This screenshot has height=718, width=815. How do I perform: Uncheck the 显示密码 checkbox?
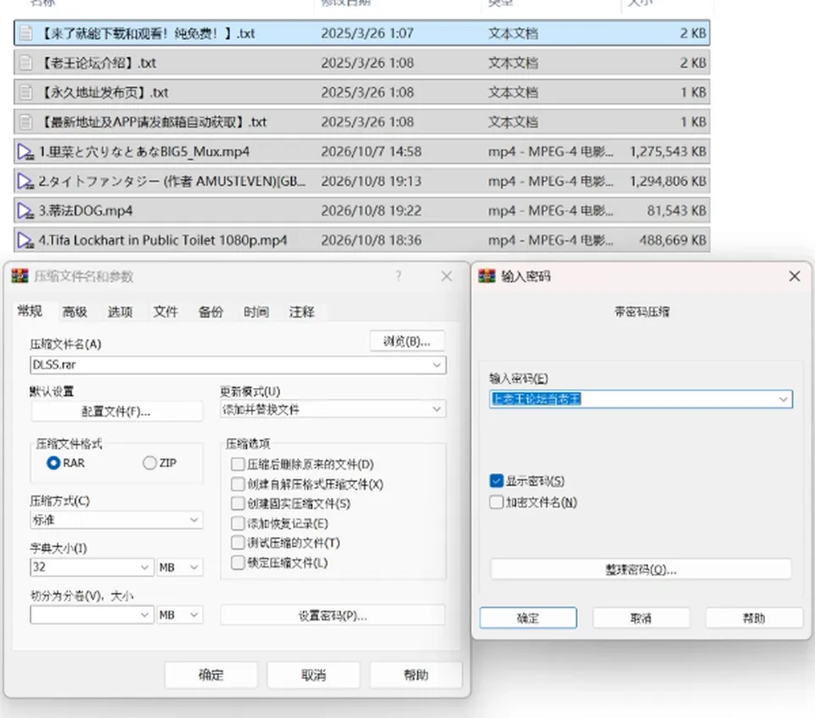(x=497, y=481)
